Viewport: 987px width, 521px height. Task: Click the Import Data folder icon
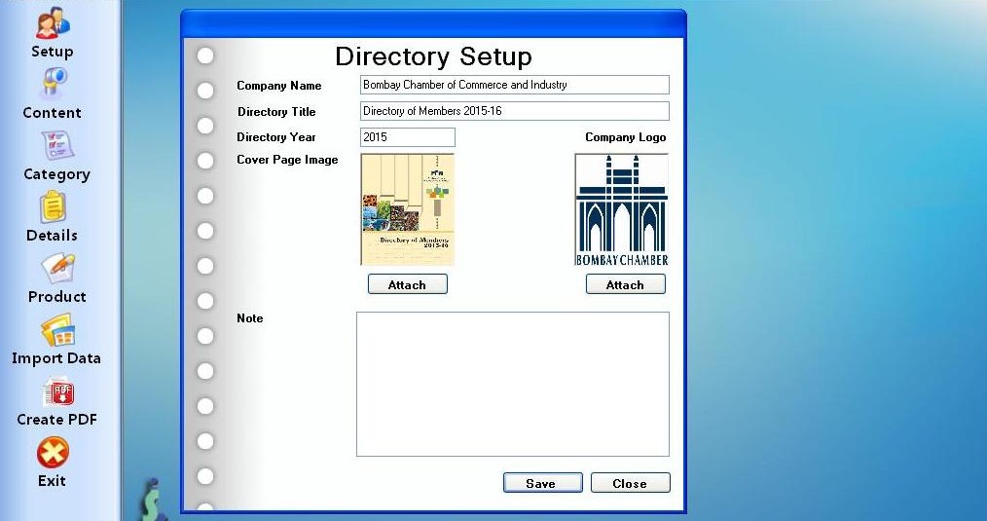[x=57, y=331]
